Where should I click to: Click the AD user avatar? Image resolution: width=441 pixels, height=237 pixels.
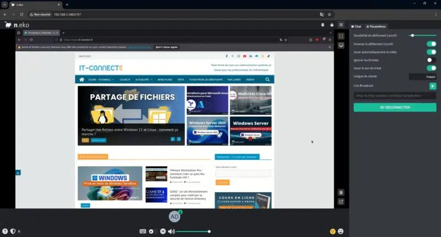pyautogui.click(x=174, y=217)
